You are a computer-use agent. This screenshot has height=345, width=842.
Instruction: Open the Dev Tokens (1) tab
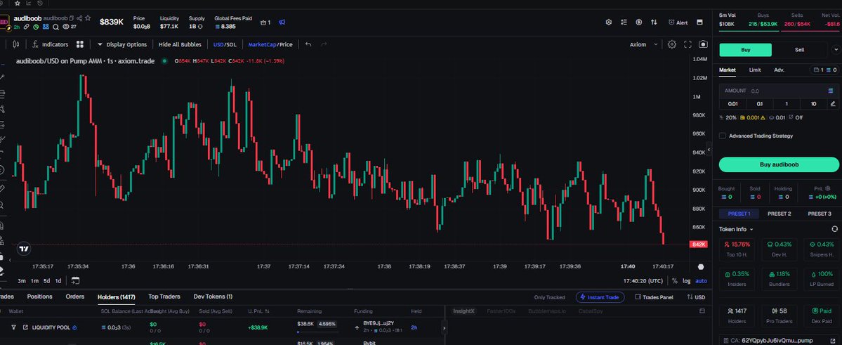[x=213, y=297]
